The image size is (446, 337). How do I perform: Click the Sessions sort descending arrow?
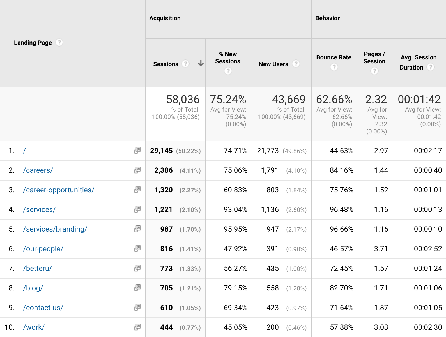pyautogui.click(x=201, y=63)
